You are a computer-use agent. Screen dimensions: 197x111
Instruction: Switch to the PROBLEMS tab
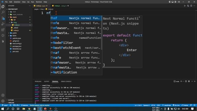[x=38, y=81]
